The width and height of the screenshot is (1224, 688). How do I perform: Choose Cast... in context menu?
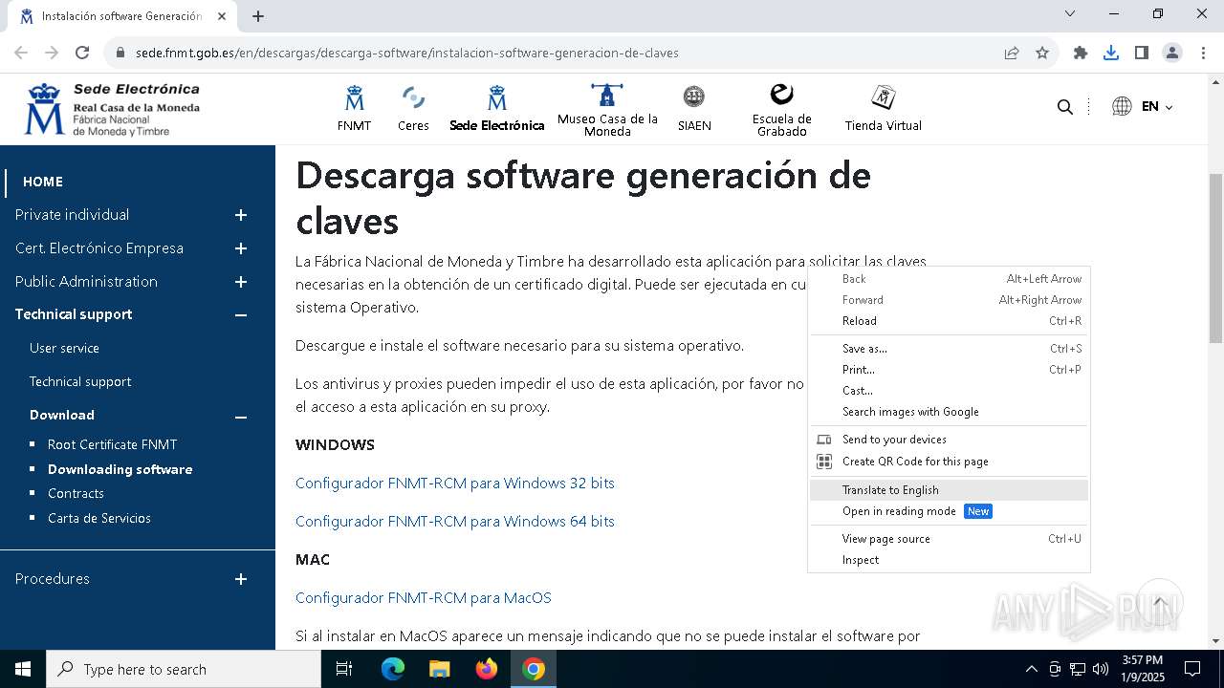(x=949, y=391)
